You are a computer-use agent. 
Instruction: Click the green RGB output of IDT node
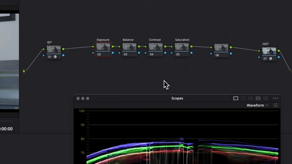(x=63, y=49)
